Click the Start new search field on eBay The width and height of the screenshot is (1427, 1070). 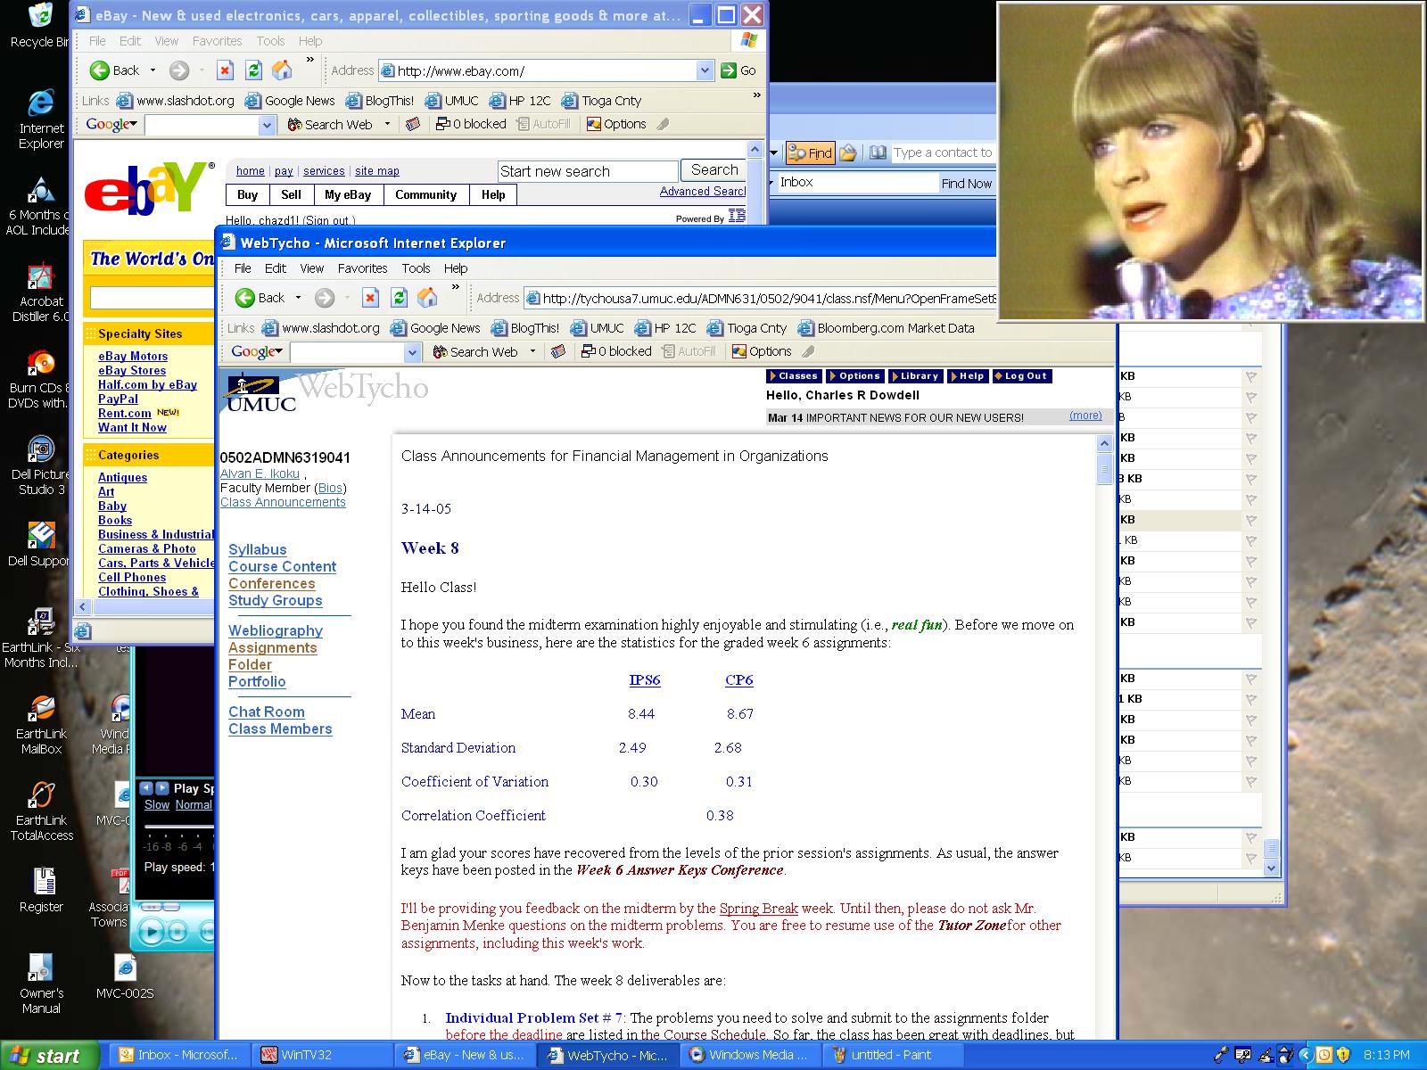pyautogui.click(x=588, y=171)
